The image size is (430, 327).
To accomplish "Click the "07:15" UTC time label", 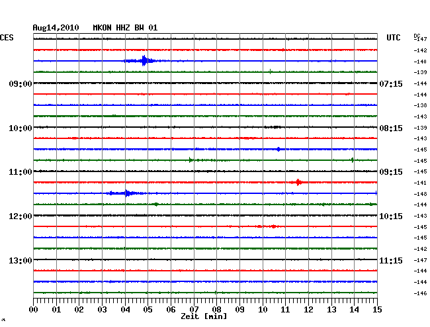I will pos(391,83).
